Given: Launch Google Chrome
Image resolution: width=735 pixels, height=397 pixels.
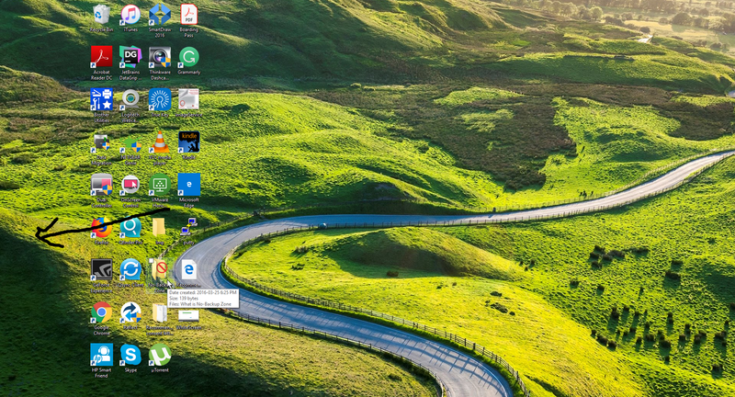Looking at the screenshot, I should click(101, 312).
